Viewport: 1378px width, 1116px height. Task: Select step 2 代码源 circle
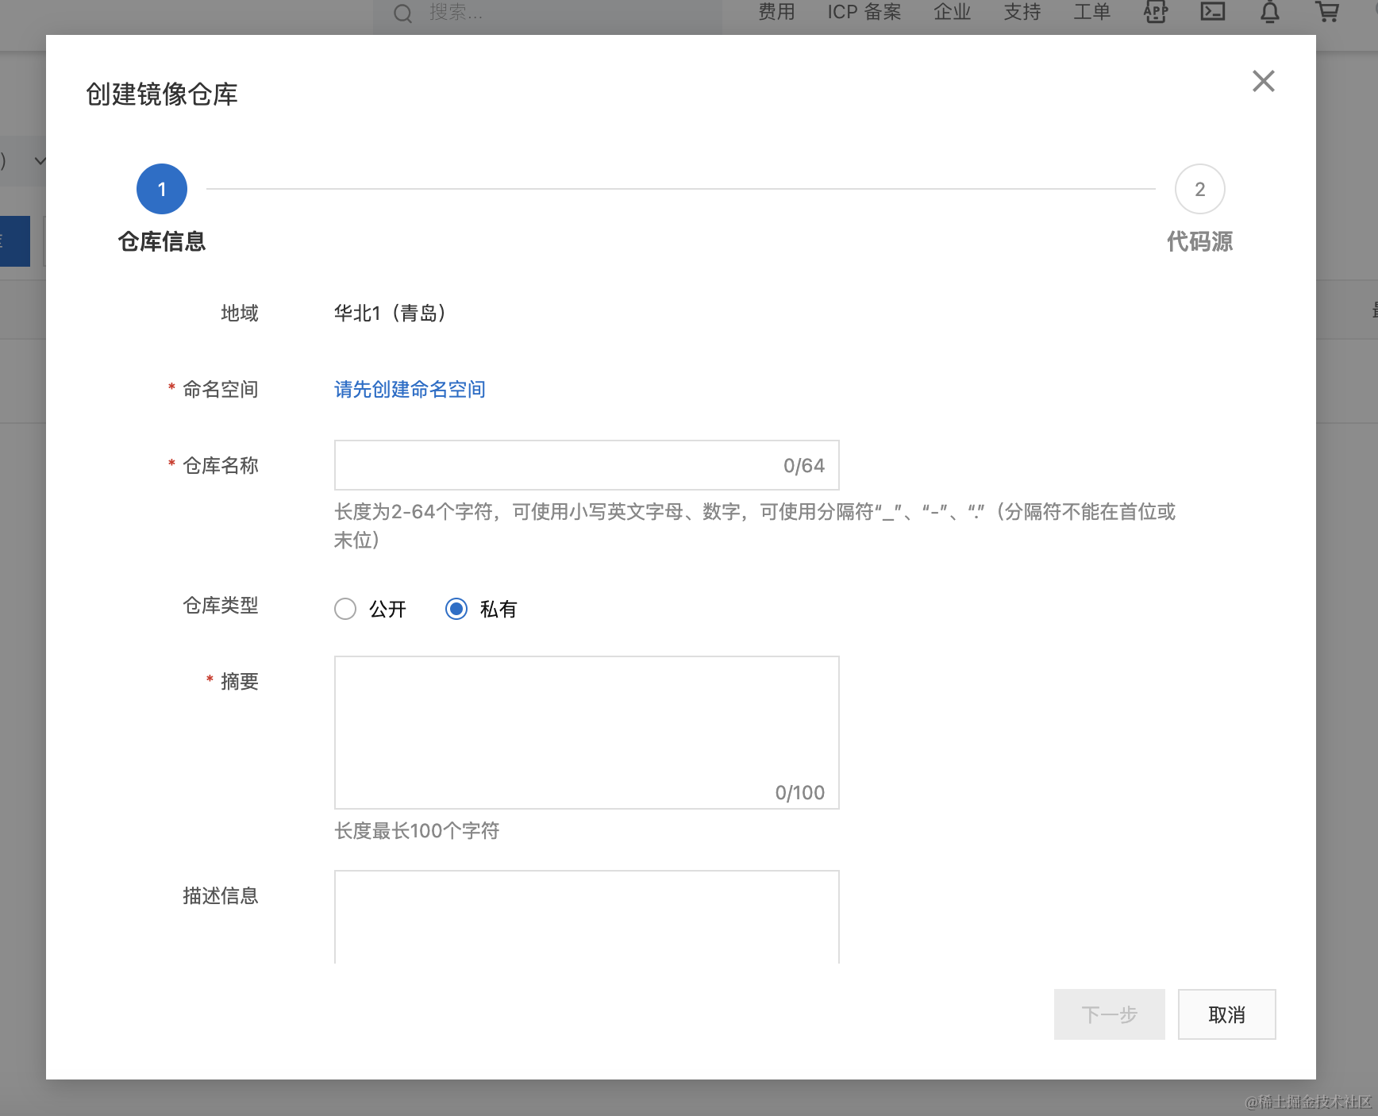[x=1199, y=189]
